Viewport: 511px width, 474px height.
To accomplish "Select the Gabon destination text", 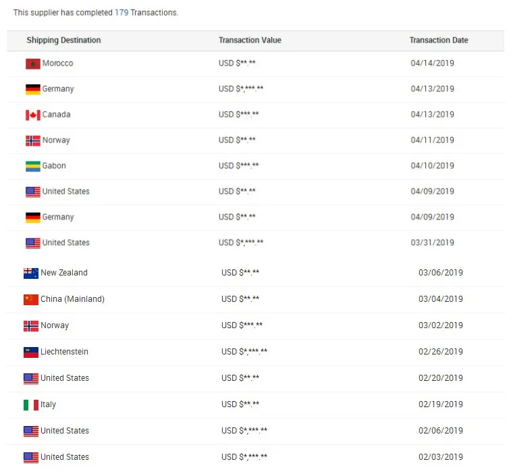I will (x=54, y=166).
